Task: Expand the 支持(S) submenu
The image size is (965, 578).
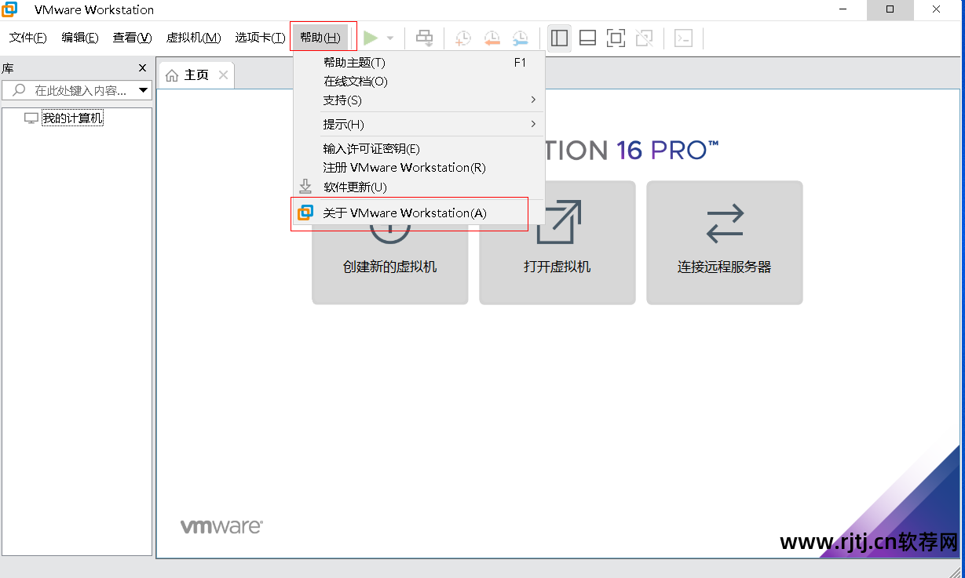Action: (419, 100)
